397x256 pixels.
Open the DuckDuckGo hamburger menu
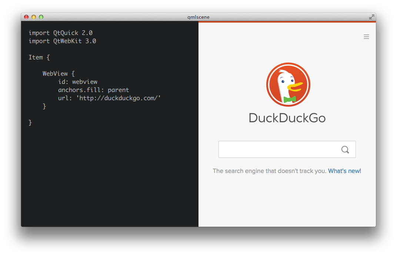[x=366, y=37]
